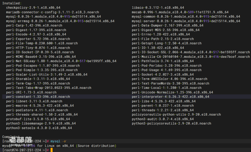Click the 'Installed:' heading text
Viewport: 251px width, 152px height.
tap(12, 3)
